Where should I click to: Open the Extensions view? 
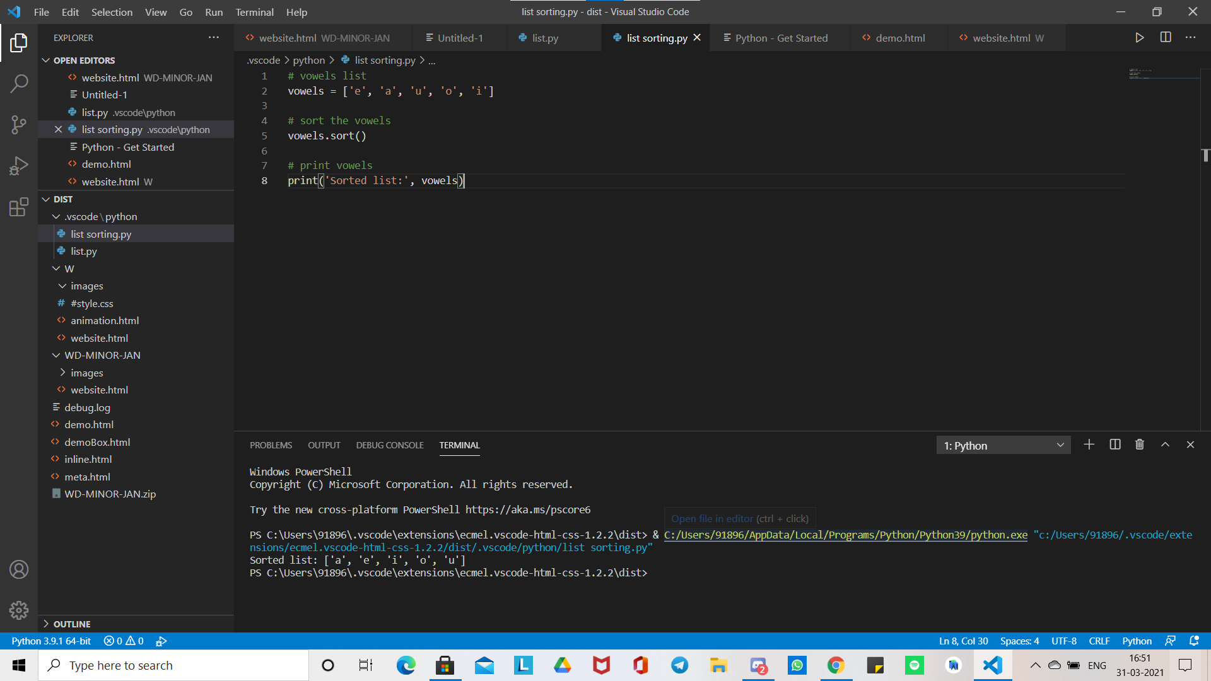(x=19, y=207)
